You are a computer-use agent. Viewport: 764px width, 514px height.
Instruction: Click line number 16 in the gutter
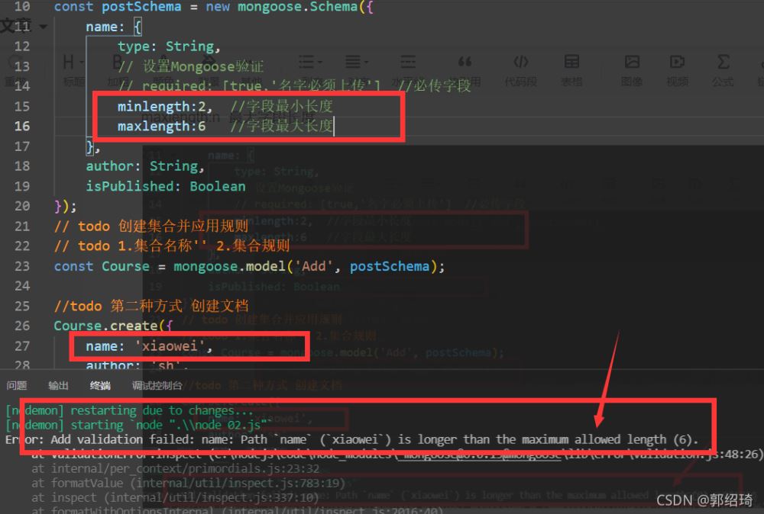click(x=22, y=127)
